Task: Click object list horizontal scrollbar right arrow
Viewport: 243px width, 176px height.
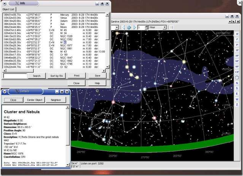Action: coord(104,71)
